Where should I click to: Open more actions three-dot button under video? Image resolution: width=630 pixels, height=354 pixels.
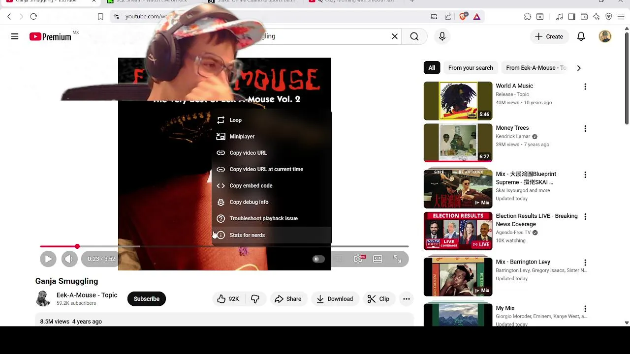point(407,299)
